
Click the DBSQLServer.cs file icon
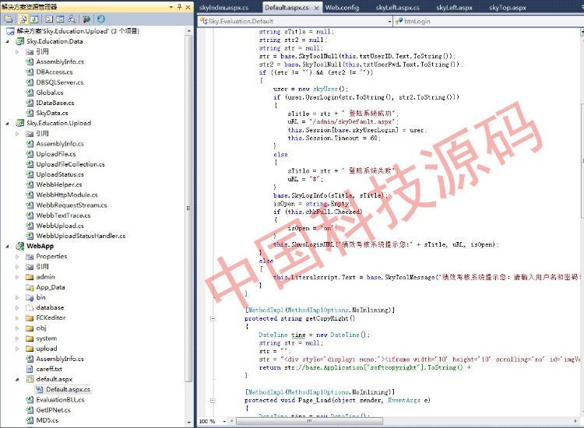click(x=30, y=82)
